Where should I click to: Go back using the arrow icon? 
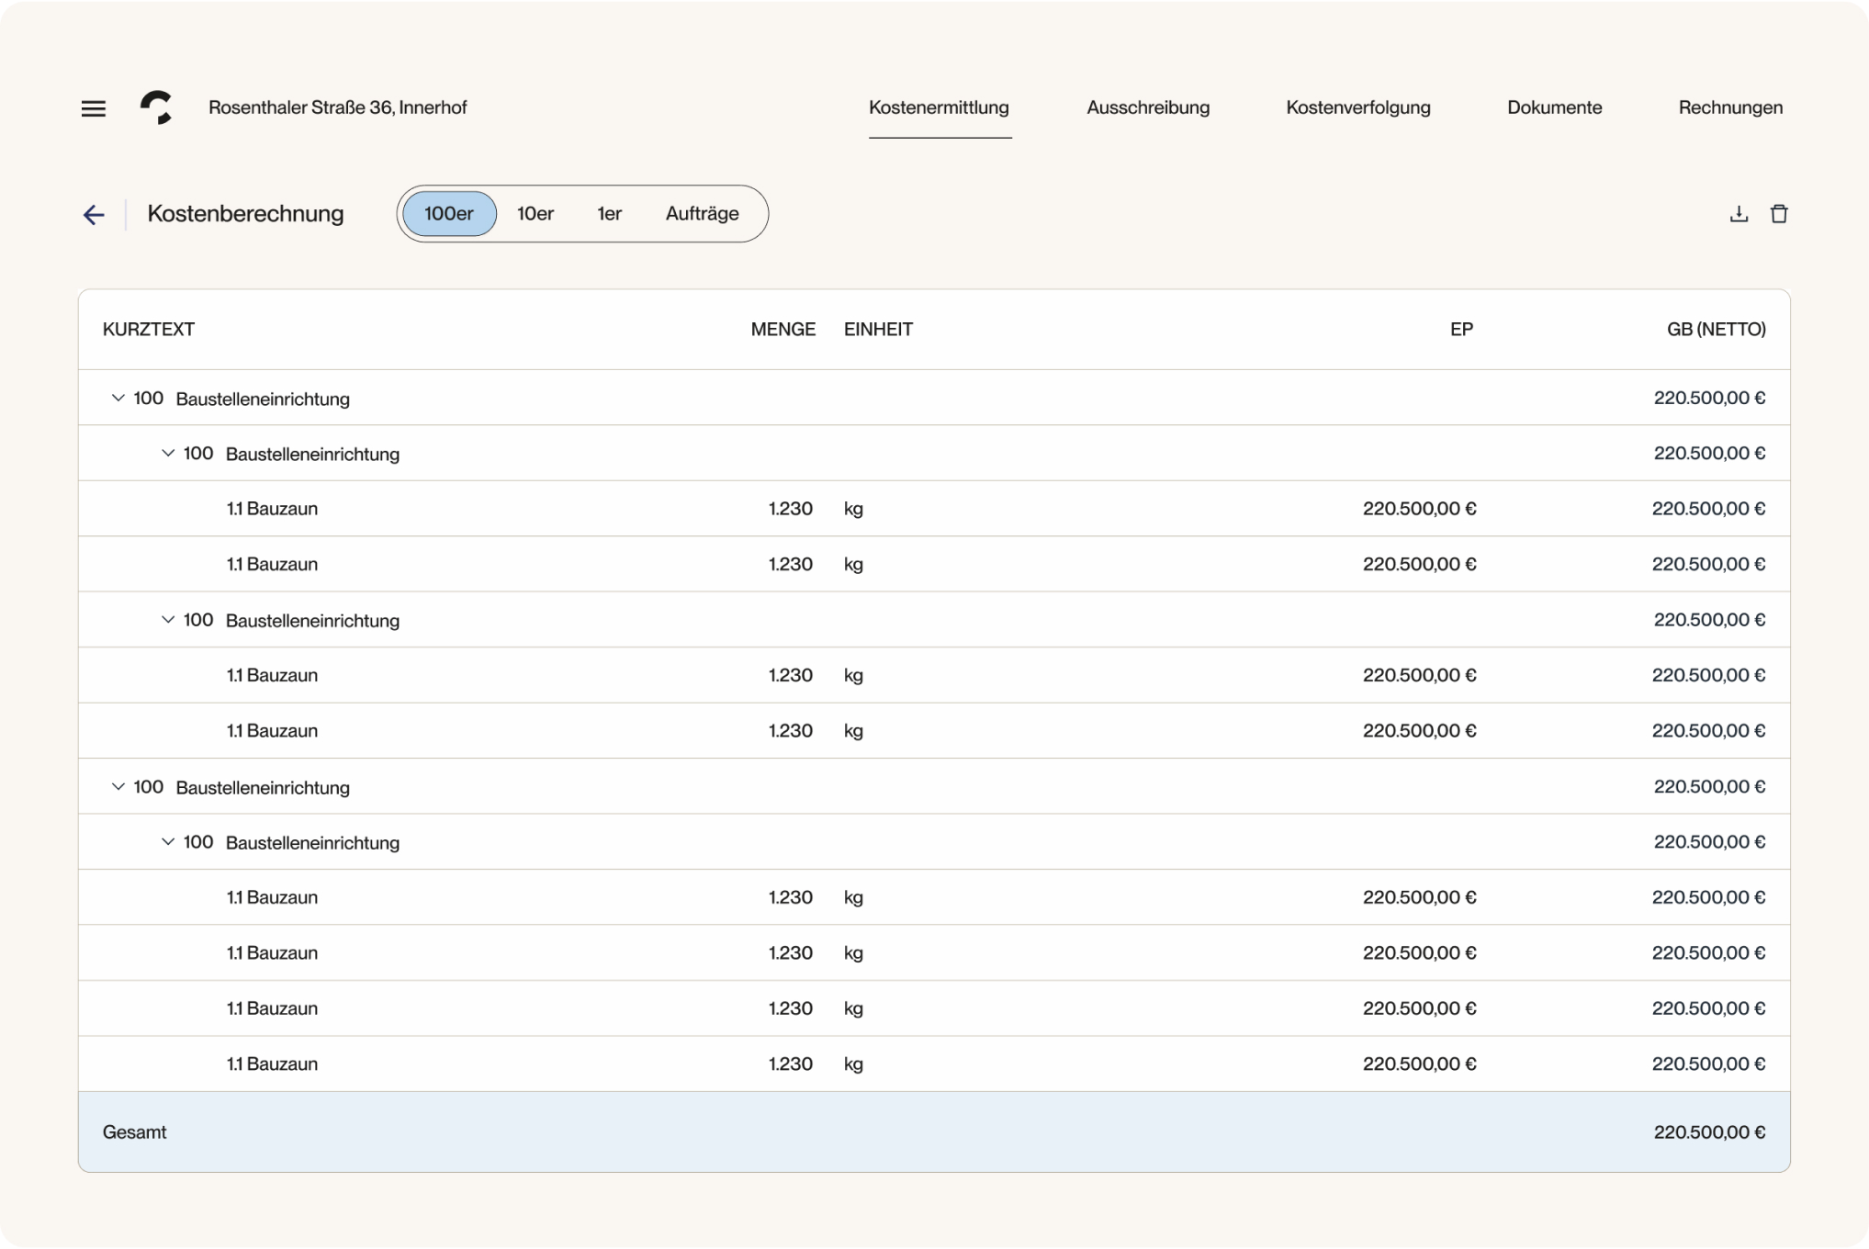pyautogui.click(x=93, y=213)
